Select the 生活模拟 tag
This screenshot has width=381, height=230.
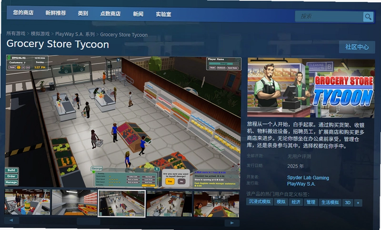pyautogui.click(x=330, y=202)
